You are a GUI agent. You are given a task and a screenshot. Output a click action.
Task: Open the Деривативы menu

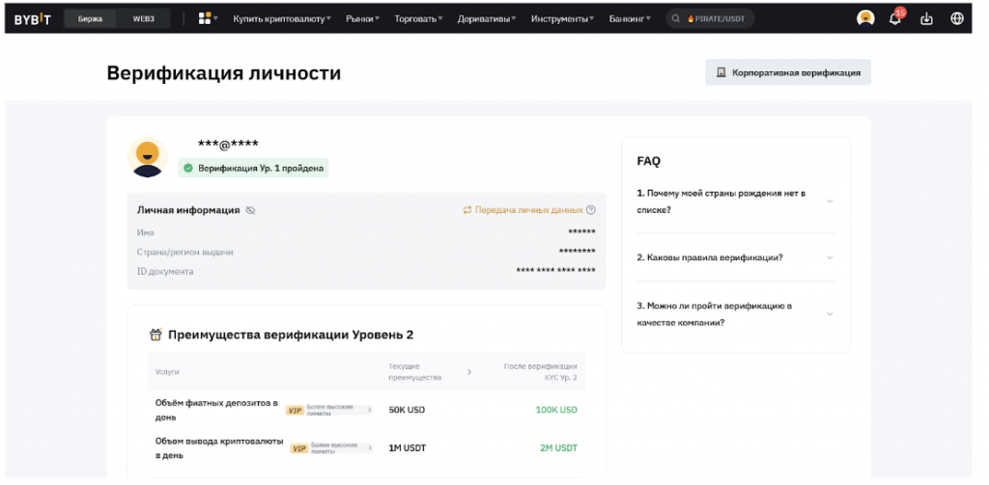coord(487,18)
